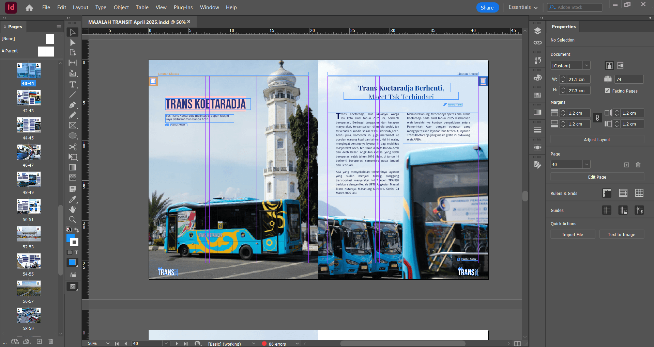
Task: Select the Direct Selection tool
Action: tap(73, 43)
